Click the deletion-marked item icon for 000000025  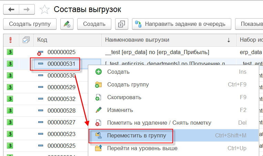tap(40, 53)
